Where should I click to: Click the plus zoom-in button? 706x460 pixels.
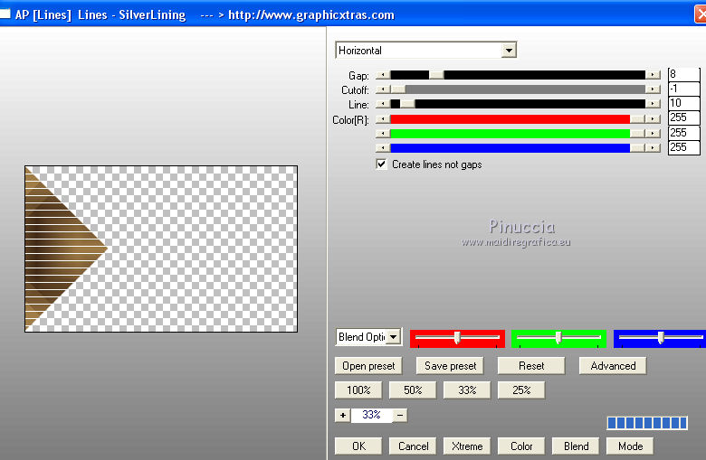click(x=343, y=415)
